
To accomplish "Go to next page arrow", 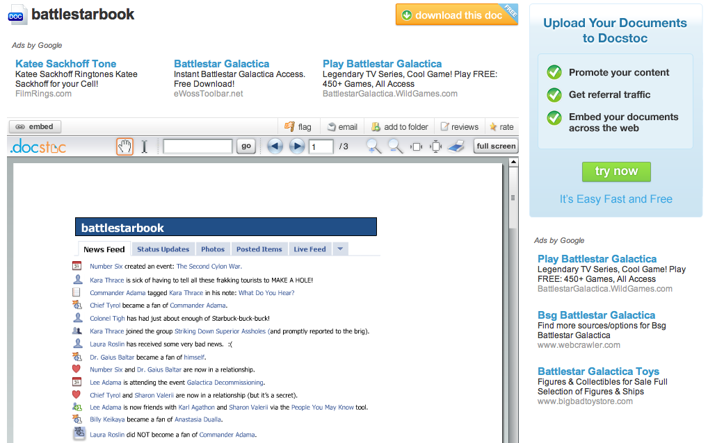I will coord(297,146).
